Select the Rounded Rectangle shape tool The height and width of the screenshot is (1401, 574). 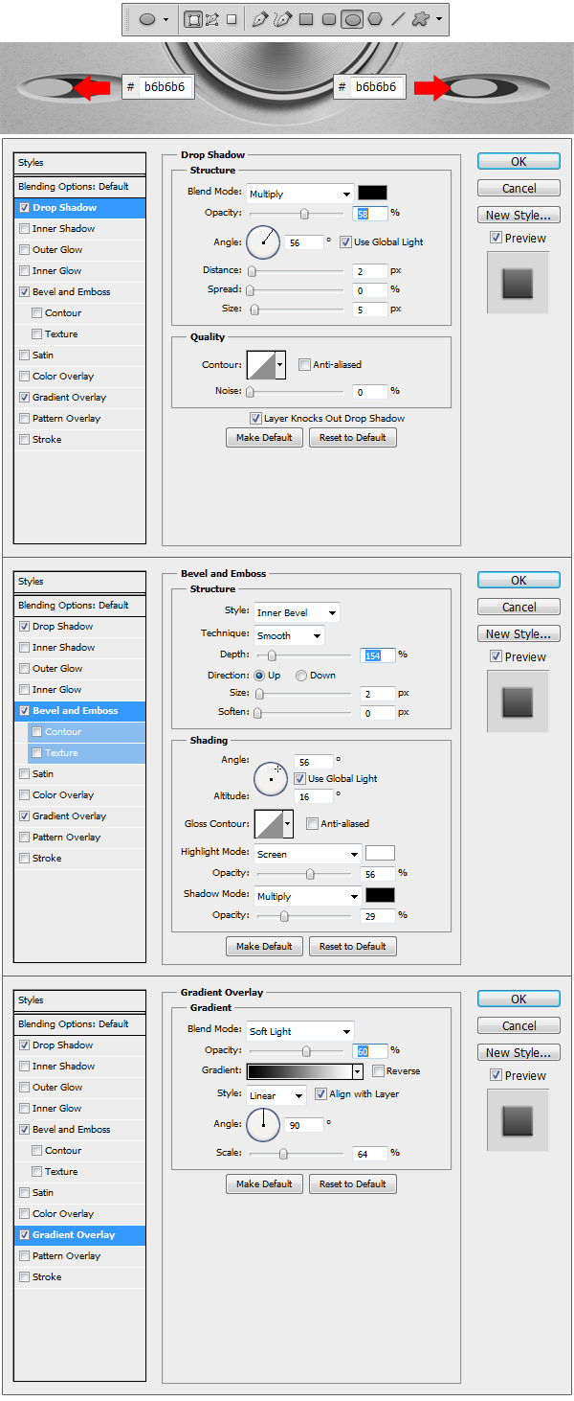329,18
